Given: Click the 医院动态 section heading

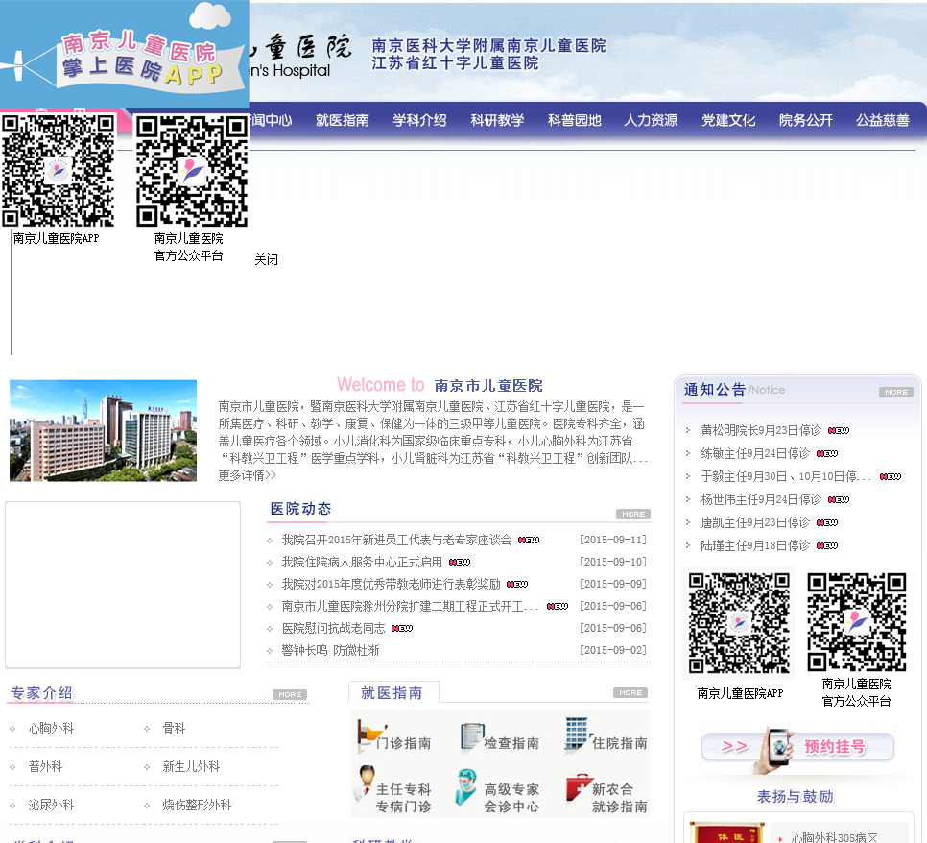Looking at the screenshot, I should [300, 509].
